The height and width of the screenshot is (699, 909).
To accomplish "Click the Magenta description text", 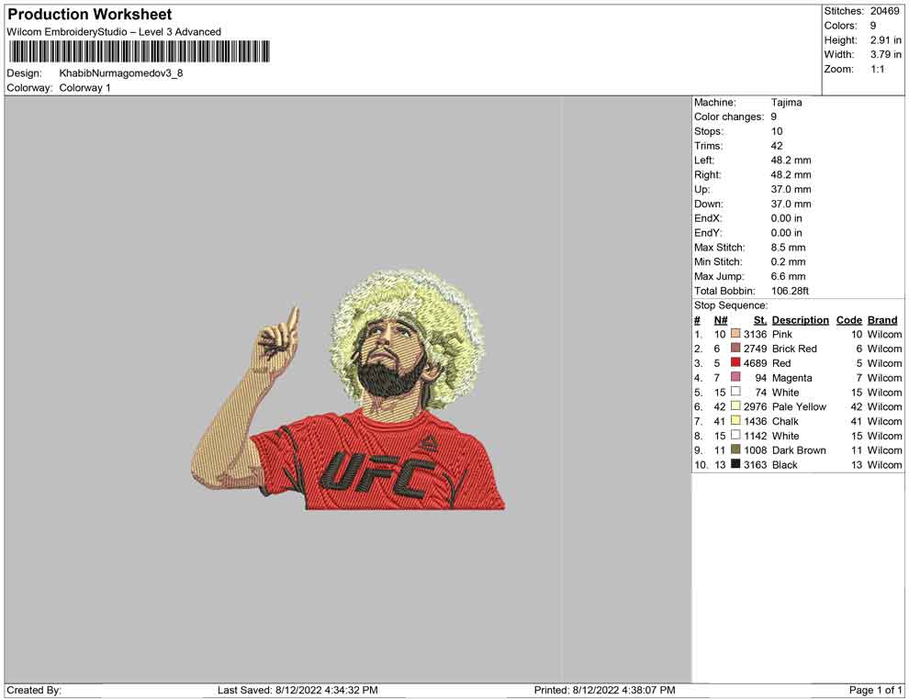I will (791, 378).
